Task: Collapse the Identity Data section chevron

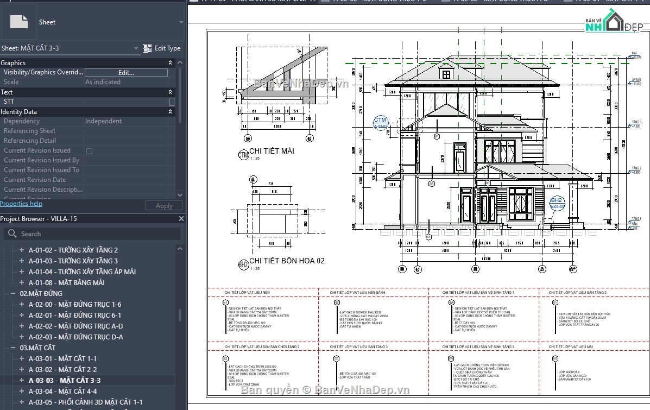Action: click(x=169, y=111)
